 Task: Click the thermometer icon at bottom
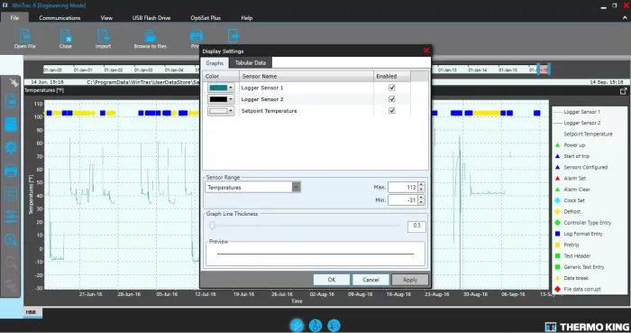[x=315, y=326]
